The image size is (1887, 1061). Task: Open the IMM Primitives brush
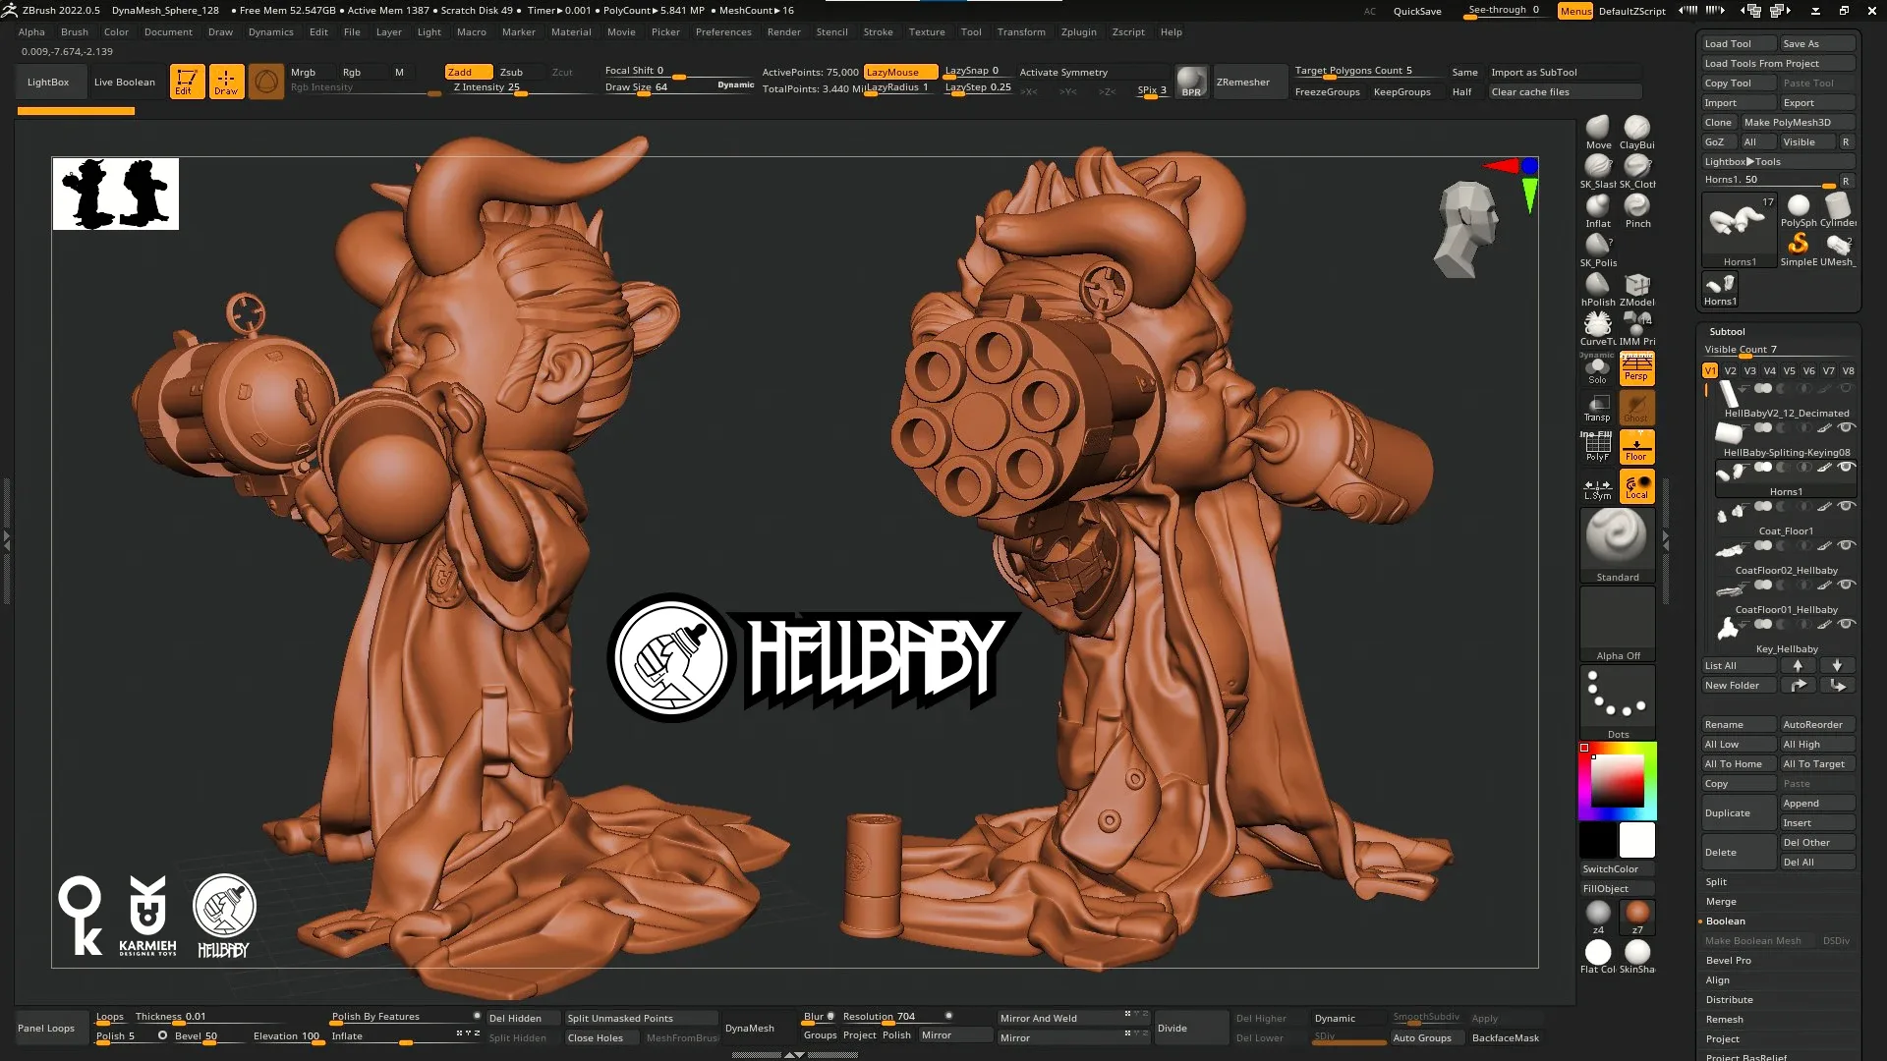1636,325
